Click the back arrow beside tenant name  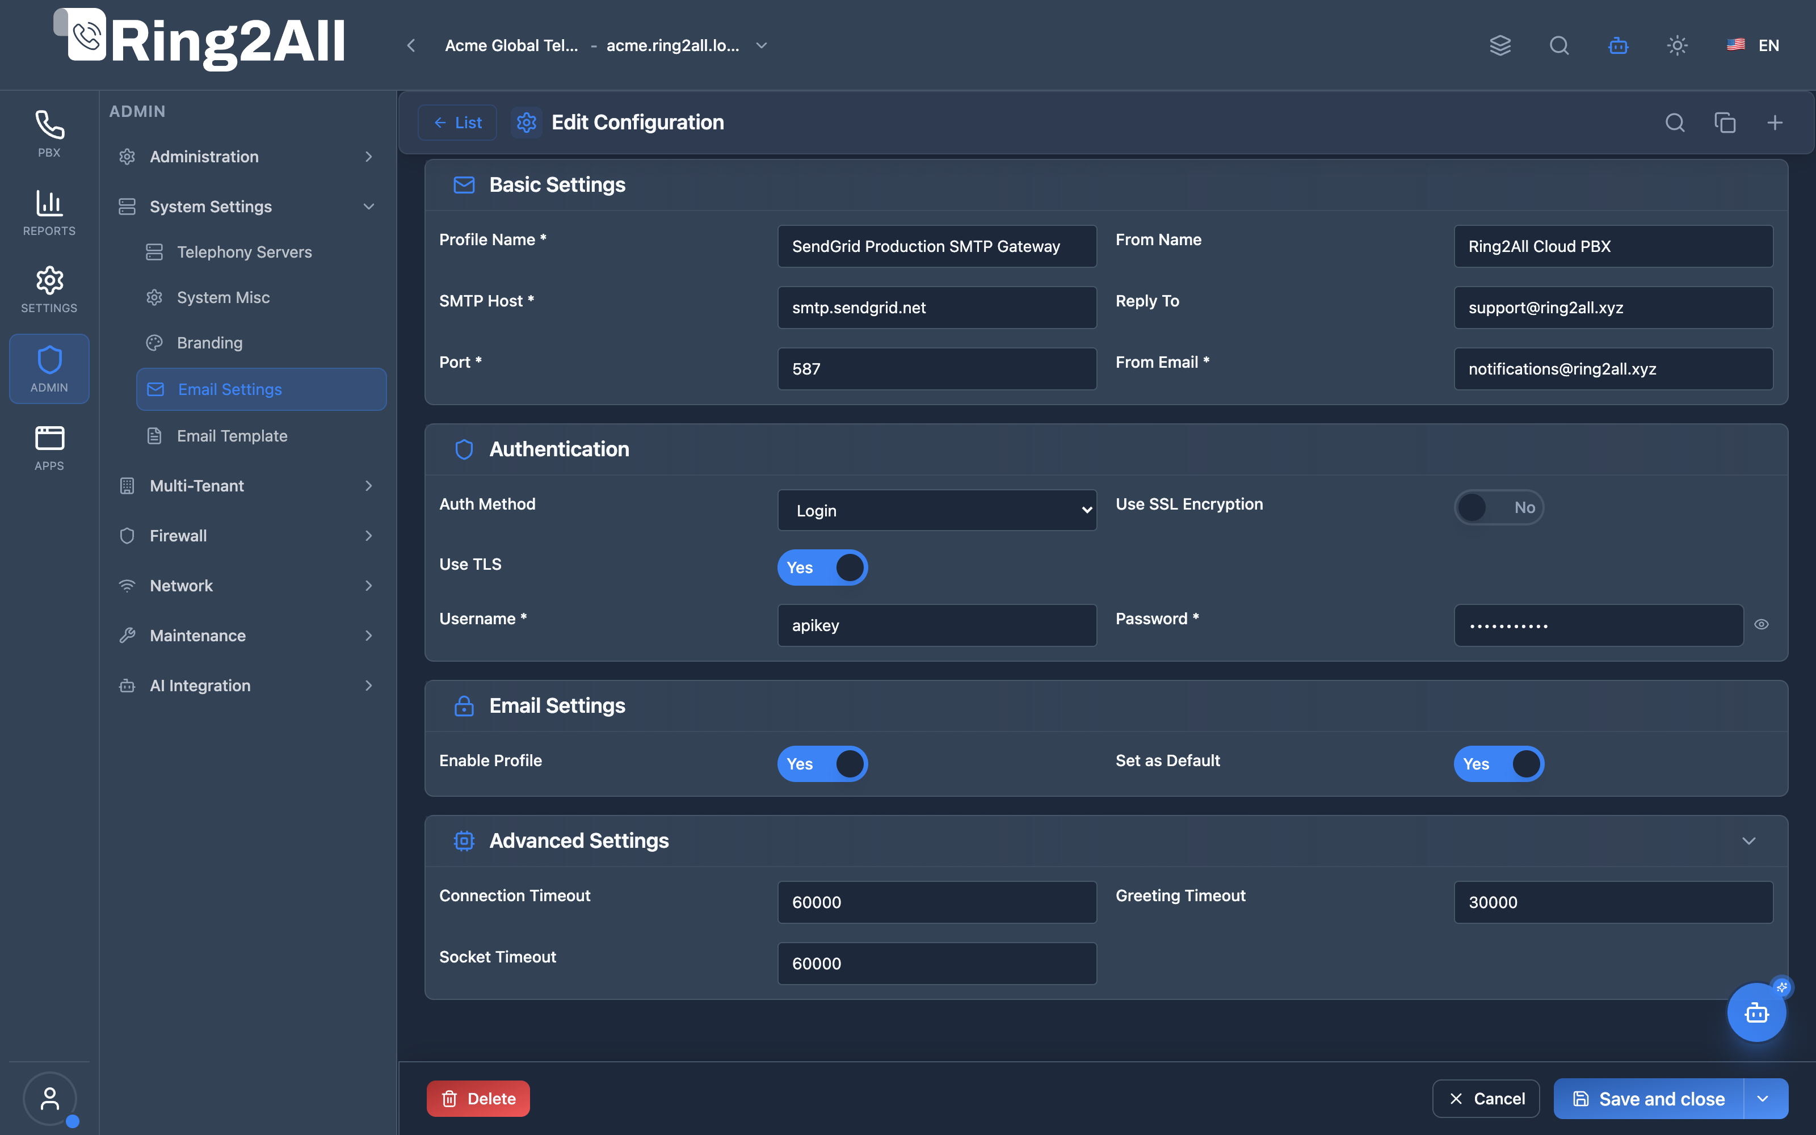411,46
